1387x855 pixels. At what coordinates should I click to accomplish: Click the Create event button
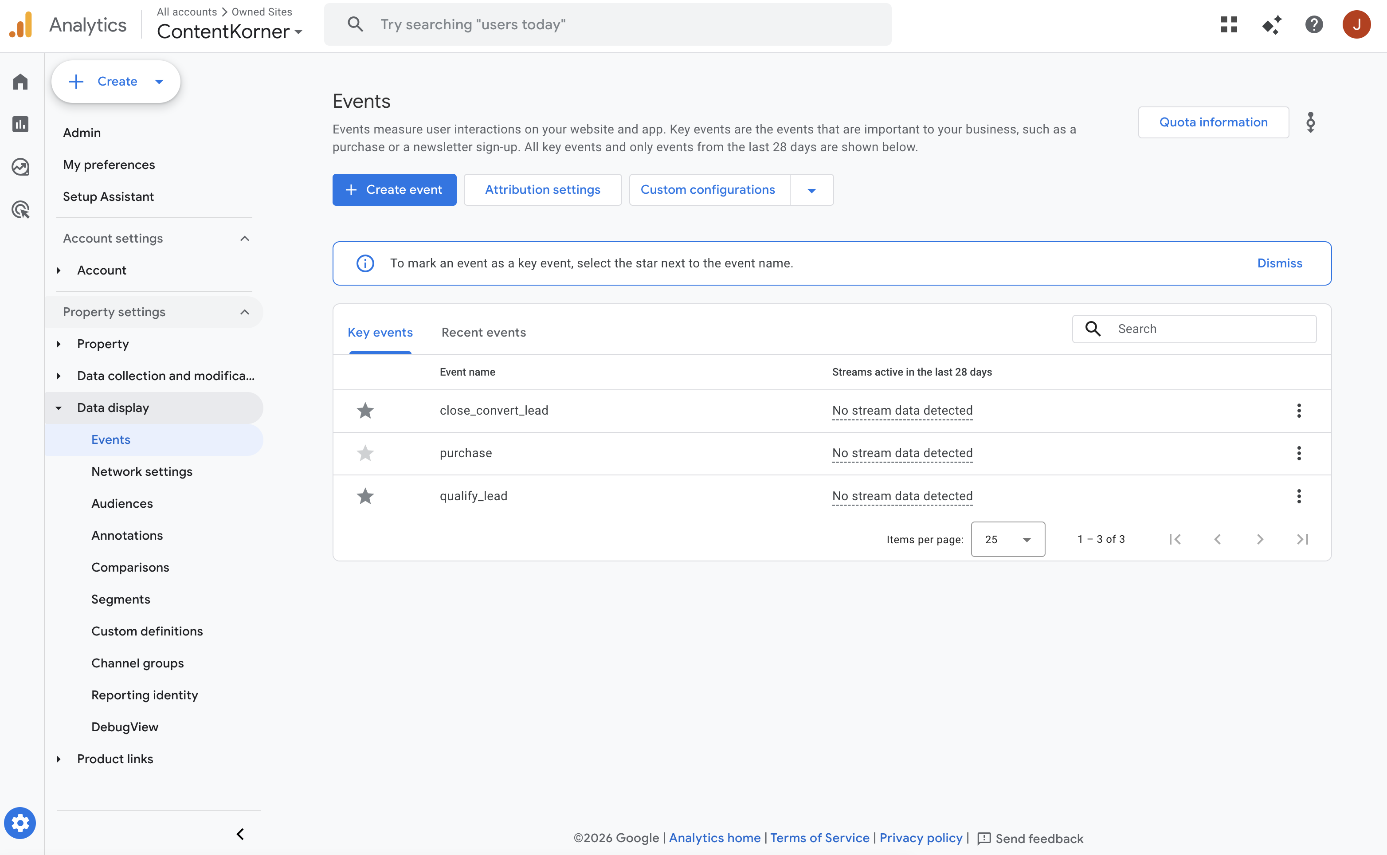[394, 190]
